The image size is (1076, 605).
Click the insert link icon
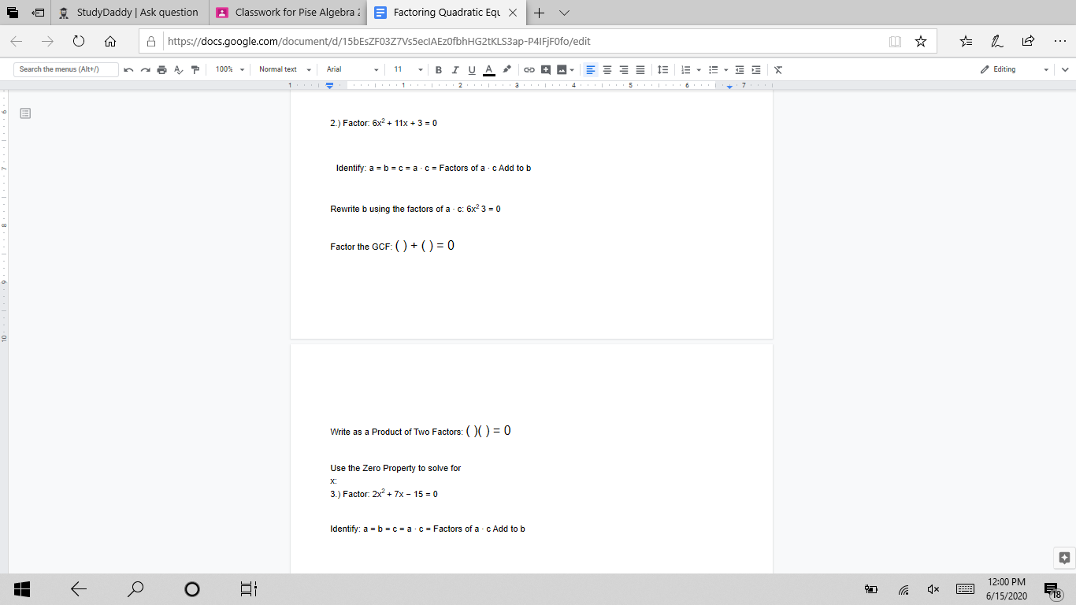click(x=529, y=69)
